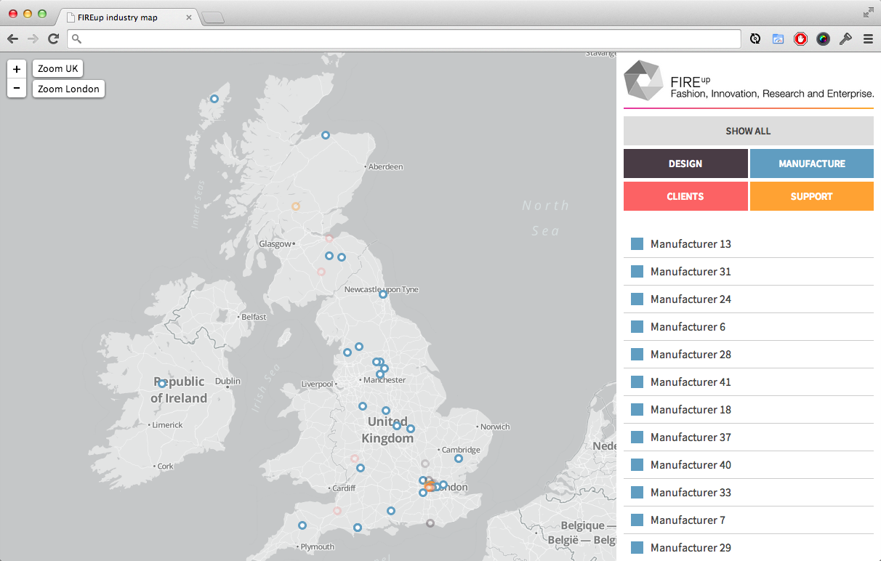Filter by the DESIGN category
Image resolution: width=881 pixels, height=561 pixels.
coord(685,164)
